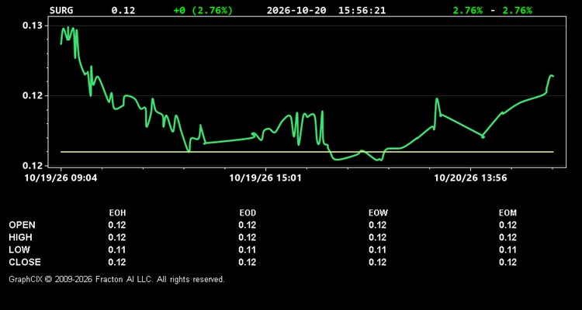Click the EOW LOW value 0.11

(378, 250)
